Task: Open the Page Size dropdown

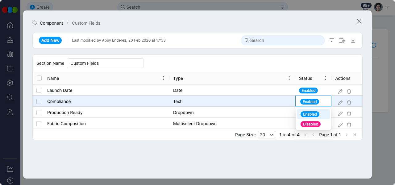Action: 267,135
